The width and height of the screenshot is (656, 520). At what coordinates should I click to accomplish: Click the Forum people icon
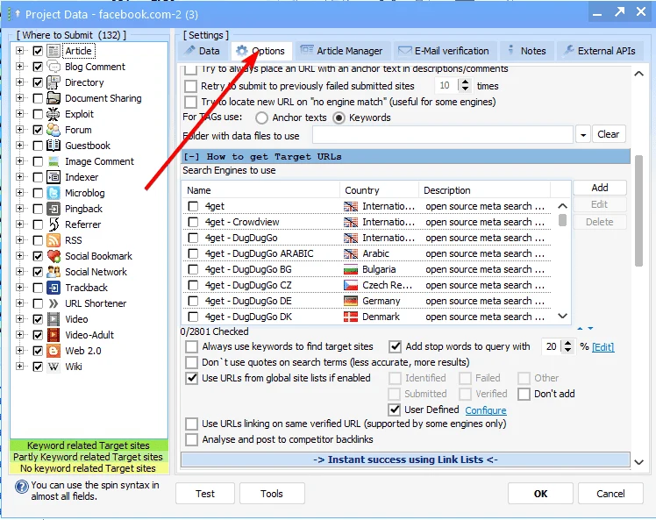click(53, 130)
